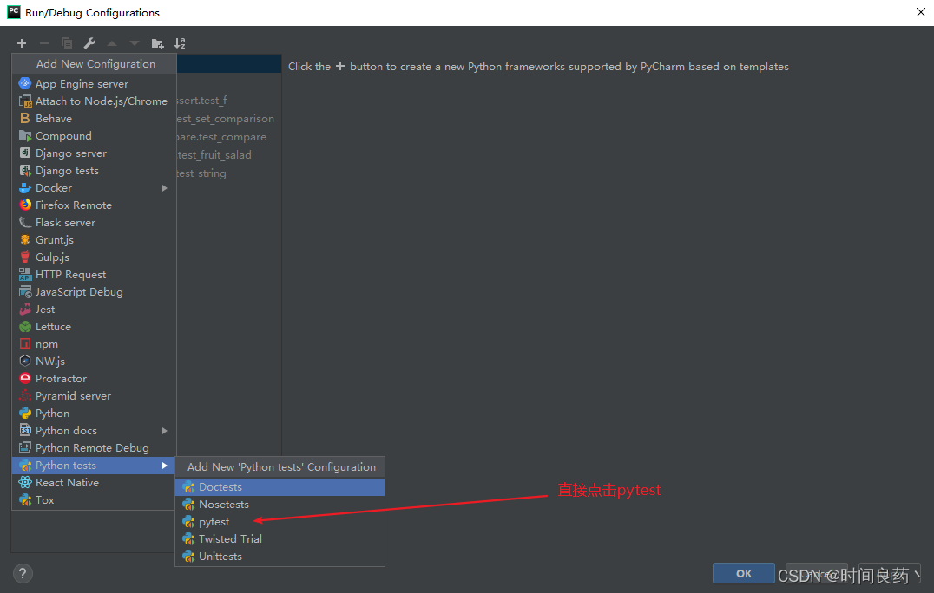Viewport: 934px width, 593px height.
Task: Click the Behave 'B' icon
Action: point(25,119)
